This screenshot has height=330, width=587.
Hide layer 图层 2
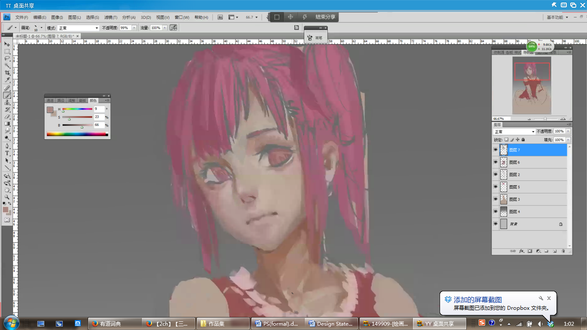tap(495, 174)
